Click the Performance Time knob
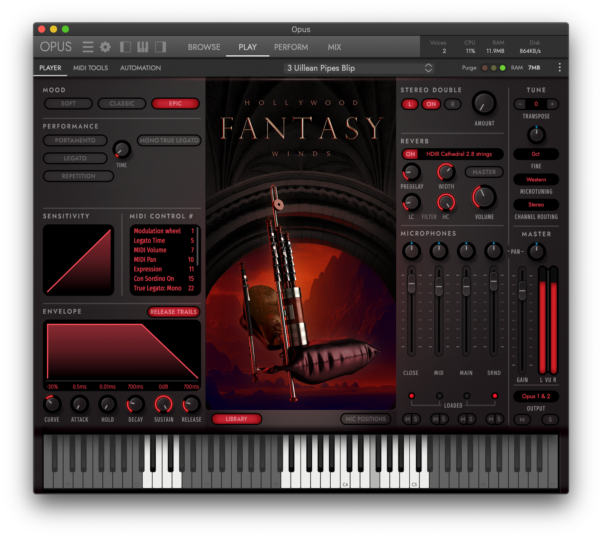 tap(122, 150)
